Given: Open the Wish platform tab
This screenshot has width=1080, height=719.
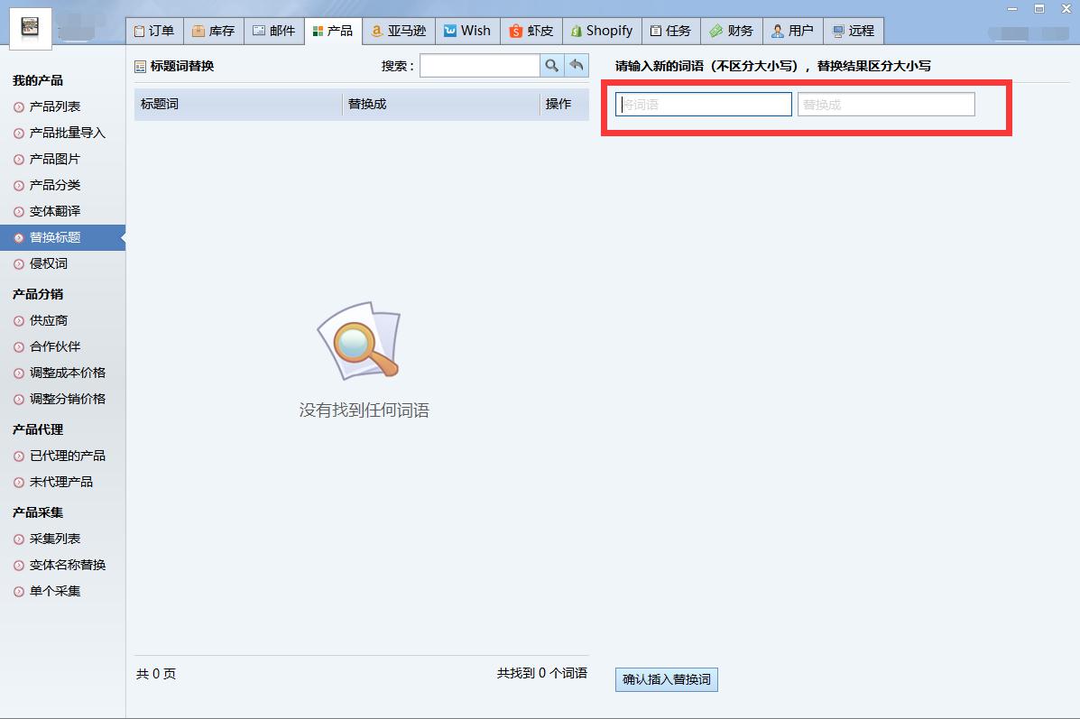Looking at the screenshot, I should tap(467, 31).
